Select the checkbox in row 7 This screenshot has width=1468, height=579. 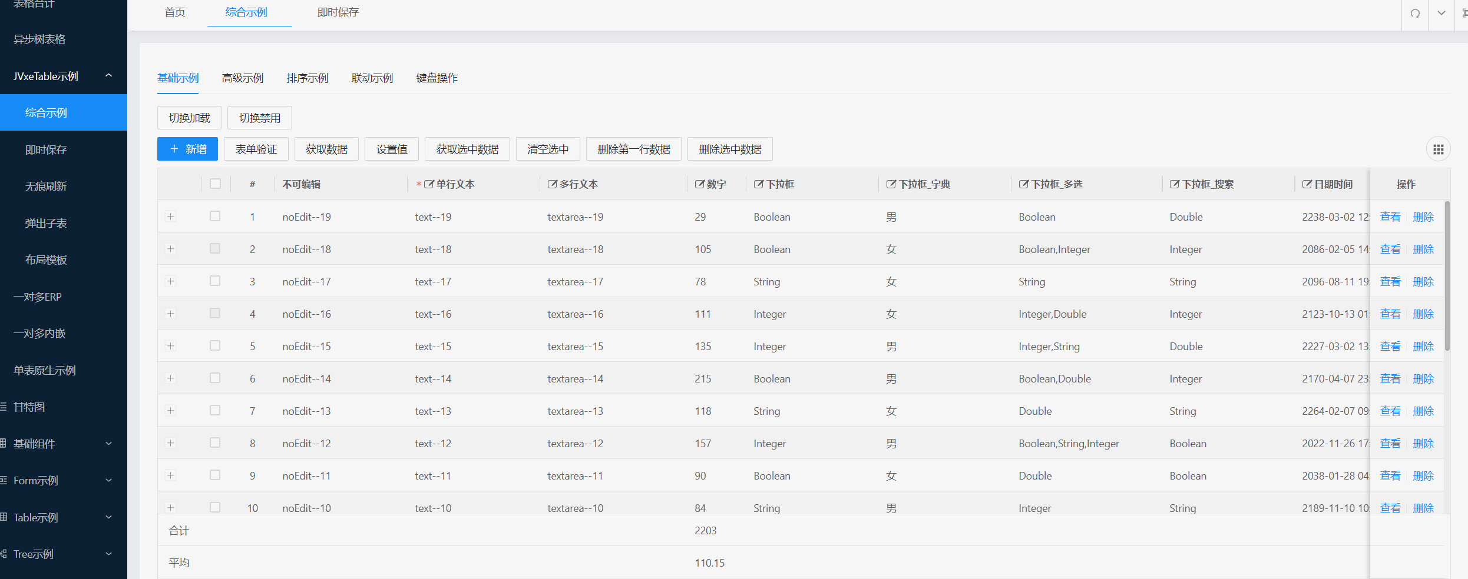pos(215,411)
